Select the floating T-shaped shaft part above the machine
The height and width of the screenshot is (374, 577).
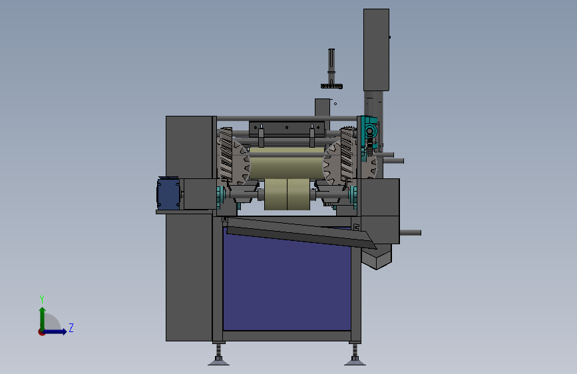pos(331,69)
